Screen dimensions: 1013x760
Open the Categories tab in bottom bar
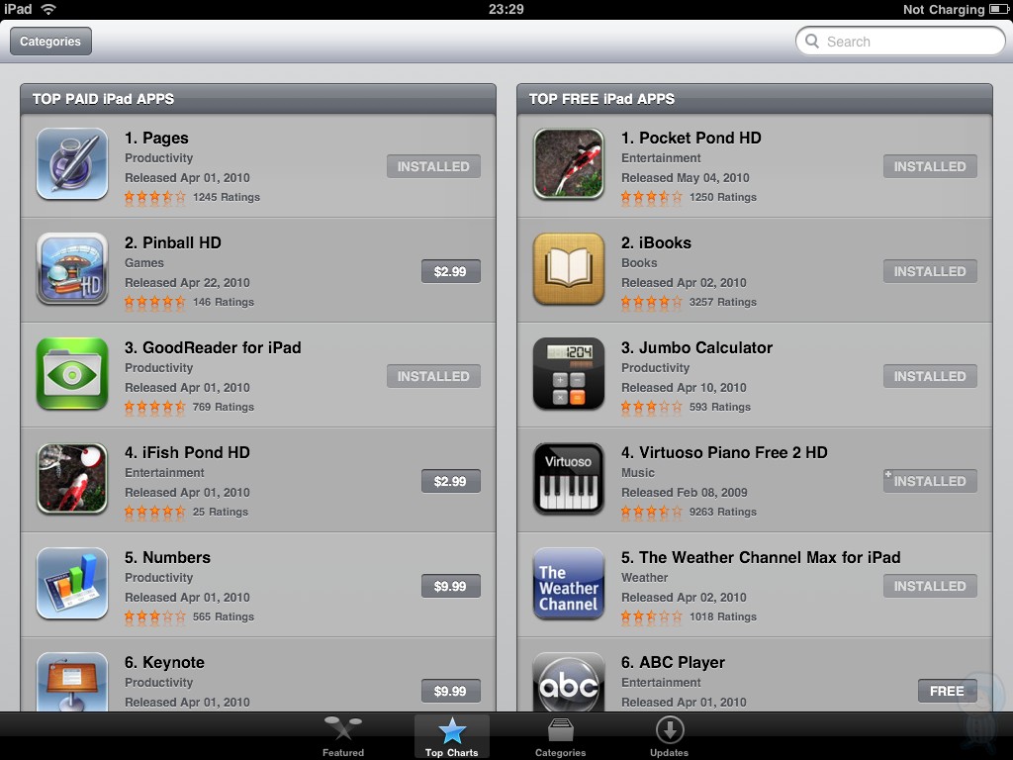pyautogui.click(x=560, y=736)
